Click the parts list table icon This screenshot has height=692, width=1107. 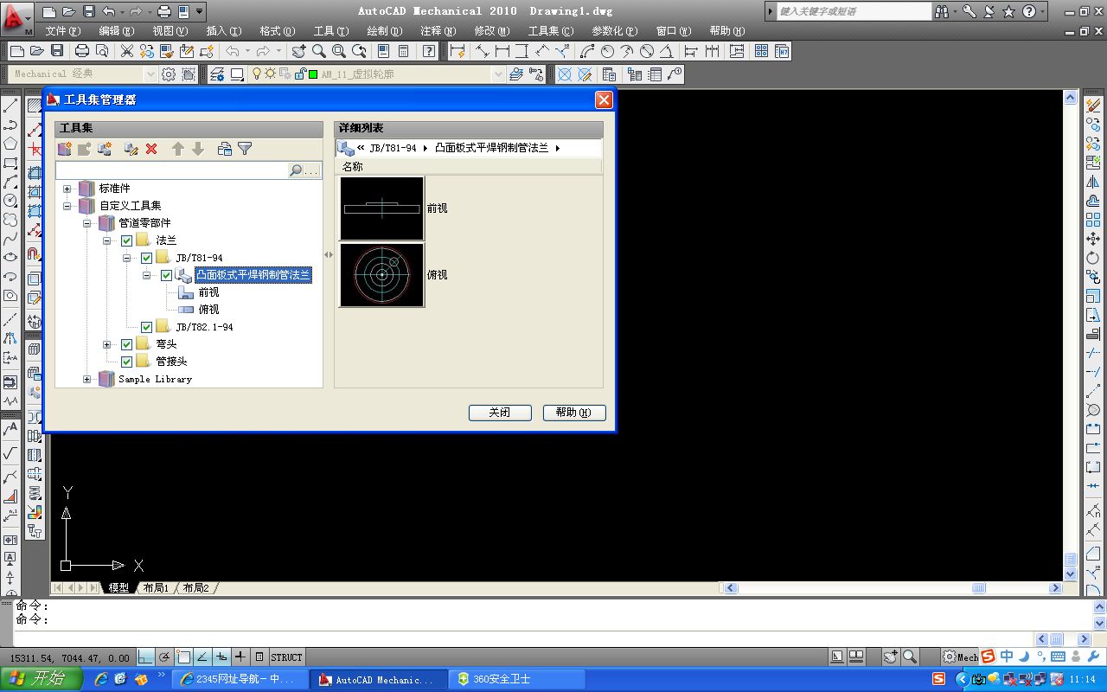[x=655, y=74]
